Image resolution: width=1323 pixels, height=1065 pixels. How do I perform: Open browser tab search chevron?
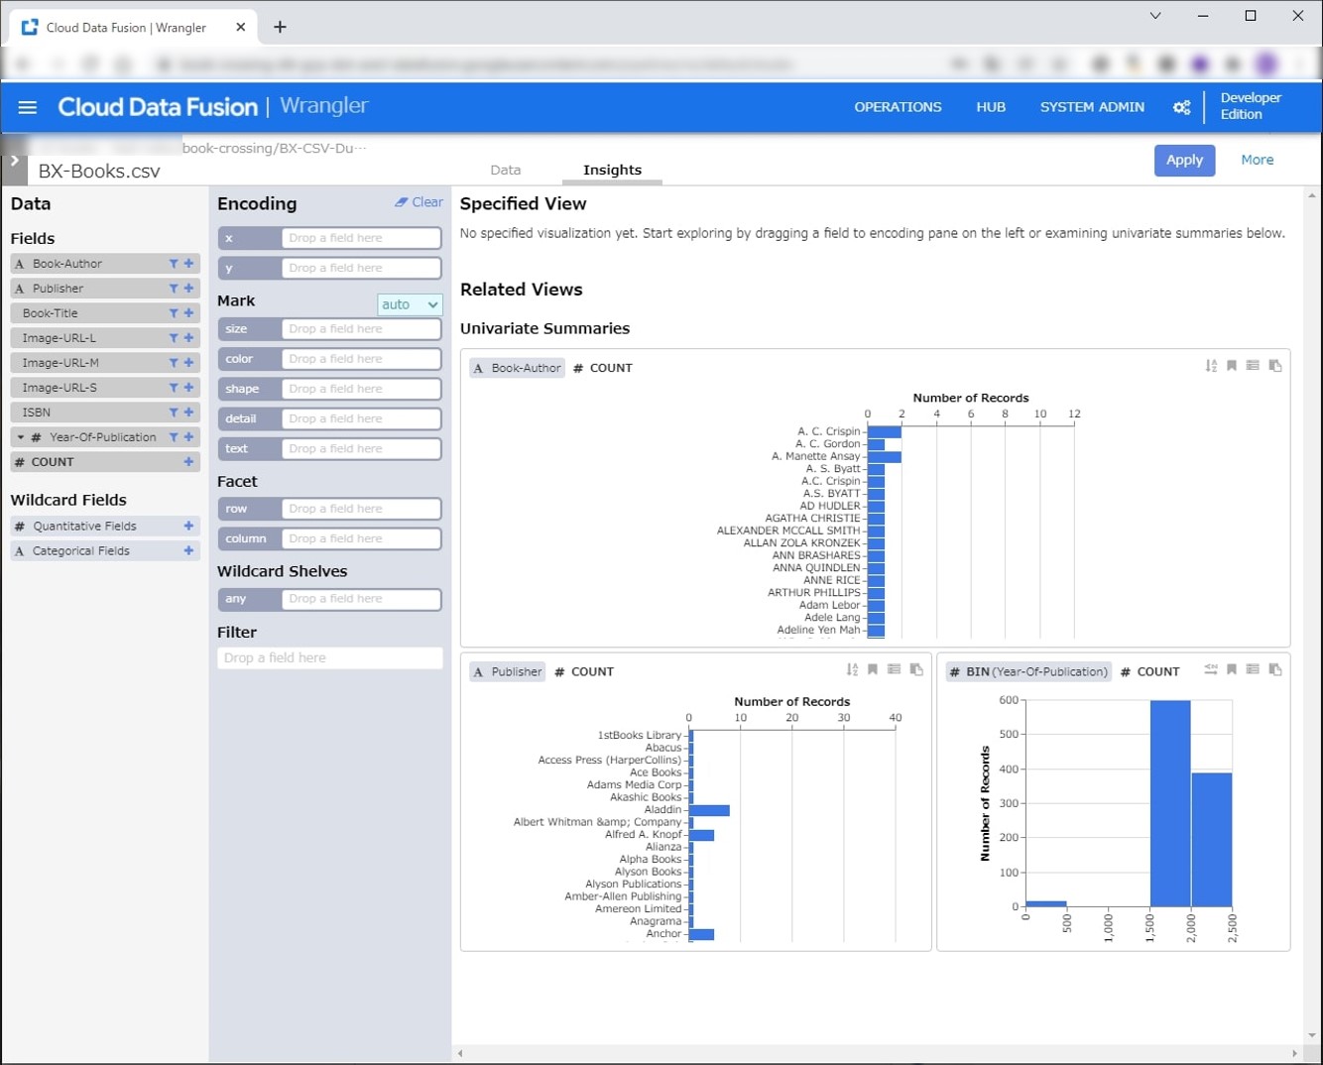[x=1155, y=16]
